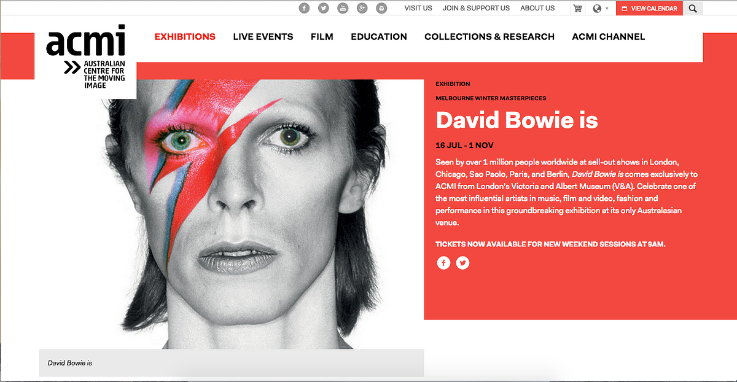Open the Exhibitions menu
737x382 pixels.
coord(185,37)
